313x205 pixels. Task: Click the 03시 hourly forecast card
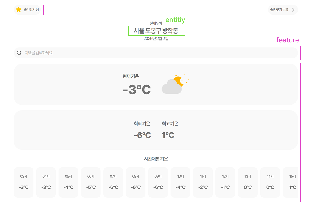[23, 181]
